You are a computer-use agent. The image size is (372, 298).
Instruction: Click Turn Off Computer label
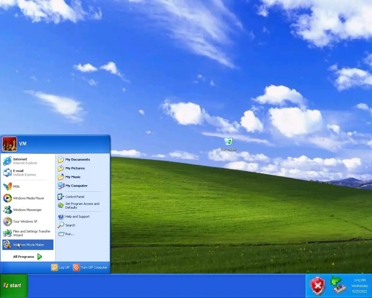(94, 267)
